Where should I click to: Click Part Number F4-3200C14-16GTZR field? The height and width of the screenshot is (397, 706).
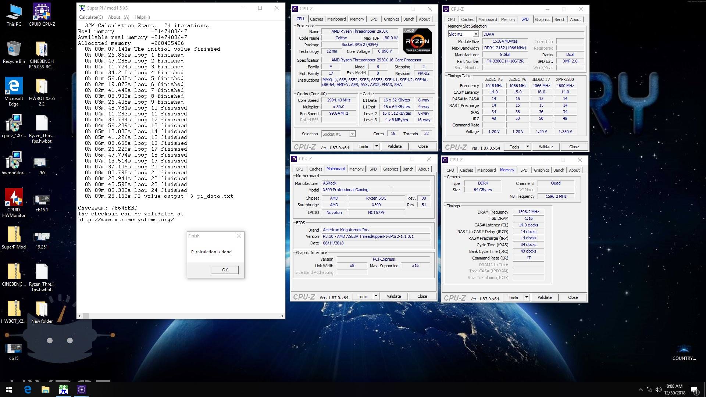505,61
